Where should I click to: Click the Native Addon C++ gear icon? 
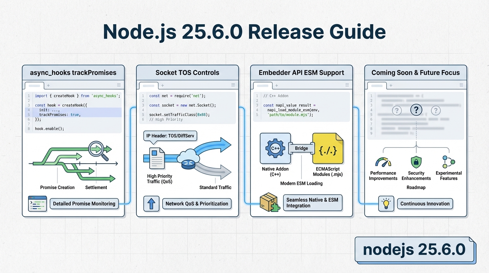275,148
